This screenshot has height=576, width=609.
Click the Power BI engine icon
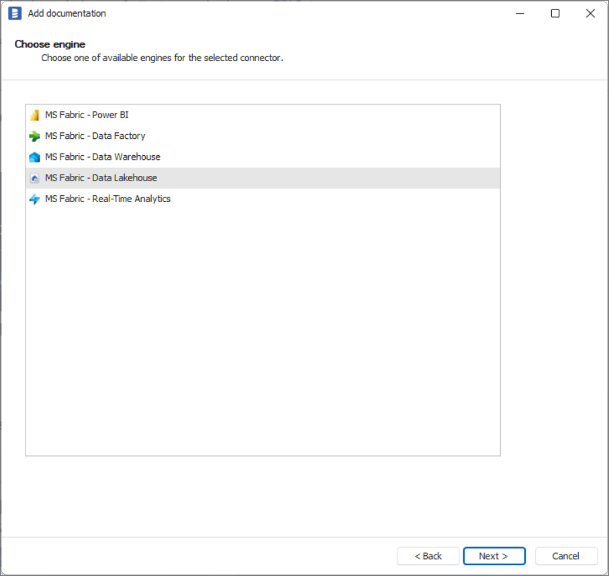(34, 115)
